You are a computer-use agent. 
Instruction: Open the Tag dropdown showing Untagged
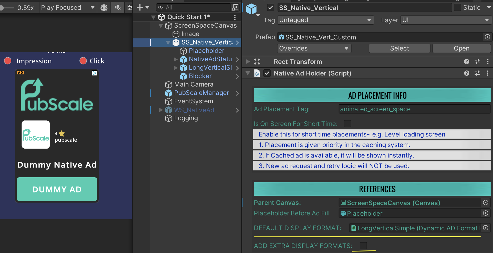[325, 20]
